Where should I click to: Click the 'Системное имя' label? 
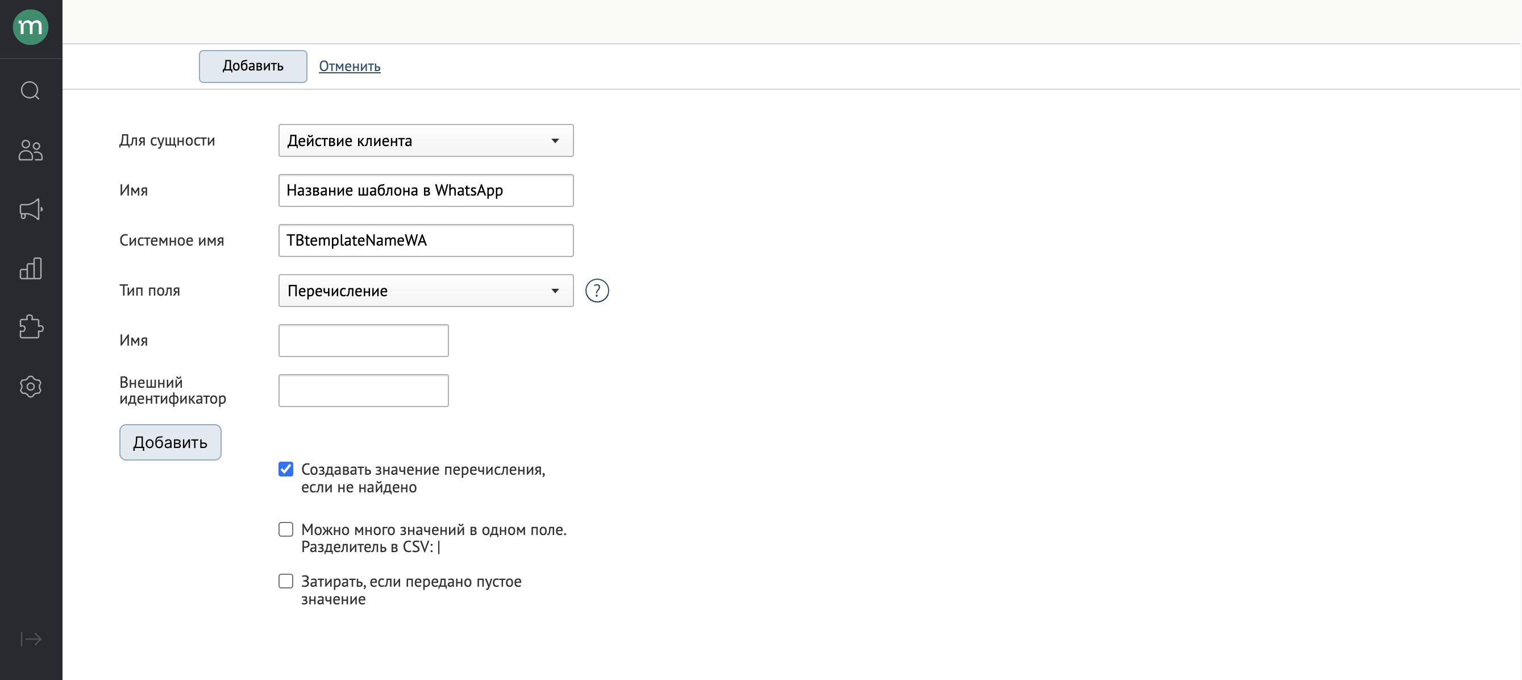[172, 241]
